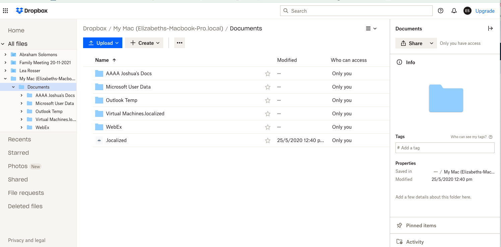Open the WebEx folder icon in list
This screenshot has width=501, height=247.
(x=99, y=127)
